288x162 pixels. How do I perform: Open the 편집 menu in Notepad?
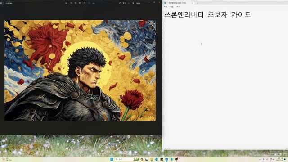[x=172, y=7]
